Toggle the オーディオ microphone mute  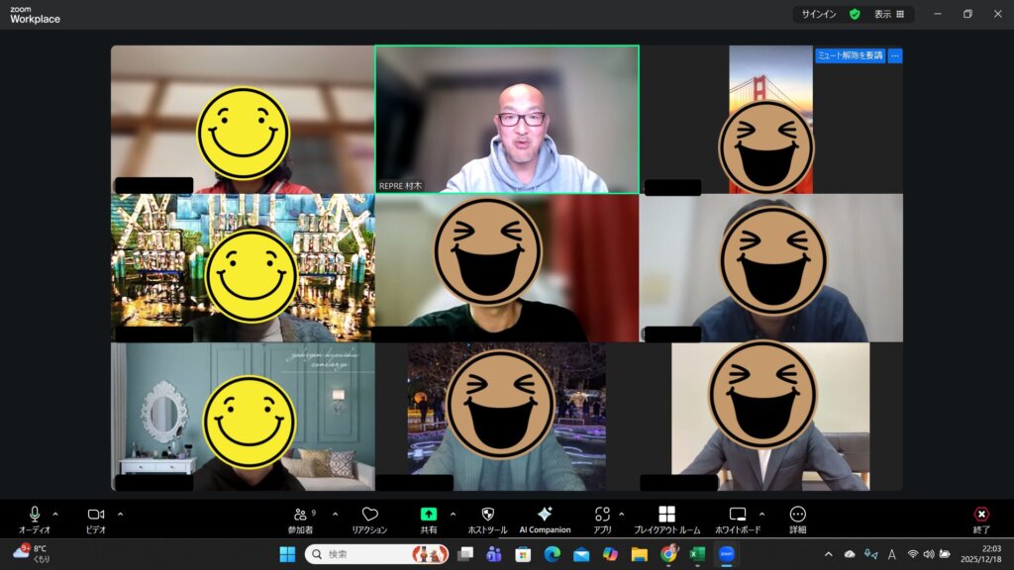pyautogui.click(x=35, y=515)
